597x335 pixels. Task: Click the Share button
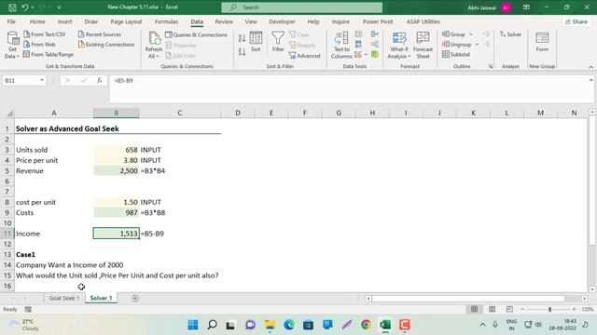576,21
